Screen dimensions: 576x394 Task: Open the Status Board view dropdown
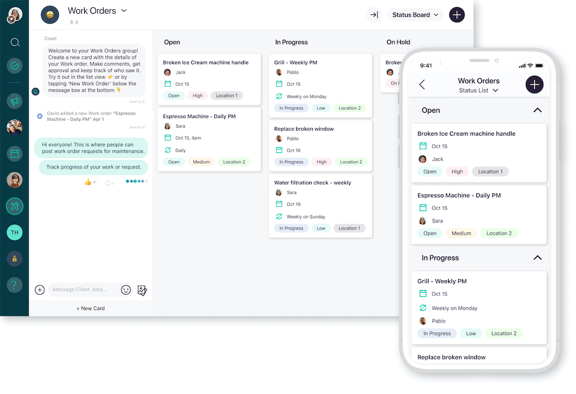click(x=415, y=15)
